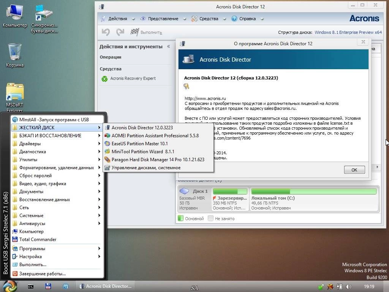Launch MiniTool Partition Wizard 8.1.1
The height and width of the screenshot is (292, 389).
158,151
